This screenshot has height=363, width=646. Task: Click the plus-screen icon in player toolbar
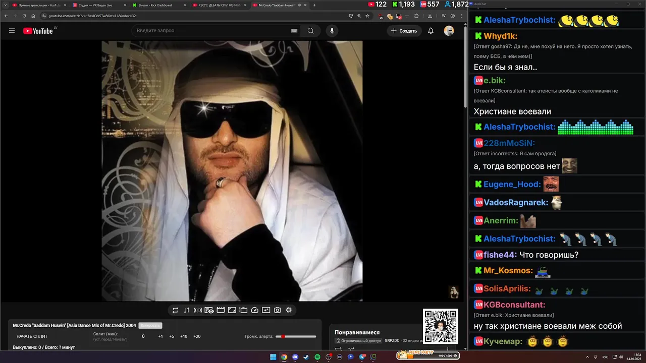[x=266, y=310]
